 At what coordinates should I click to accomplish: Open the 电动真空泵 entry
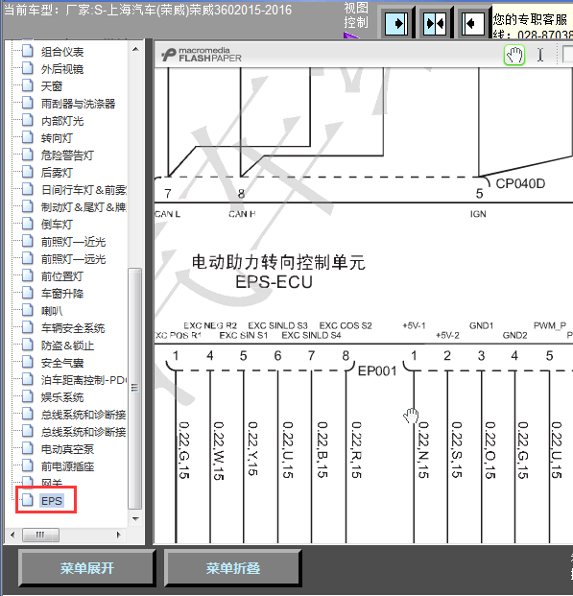tap(67, 449)
